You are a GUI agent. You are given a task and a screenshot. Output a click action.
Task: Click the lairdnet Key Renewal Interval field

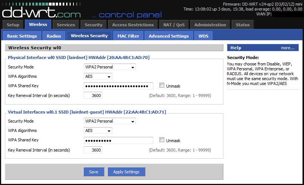[x=93, y=96]
